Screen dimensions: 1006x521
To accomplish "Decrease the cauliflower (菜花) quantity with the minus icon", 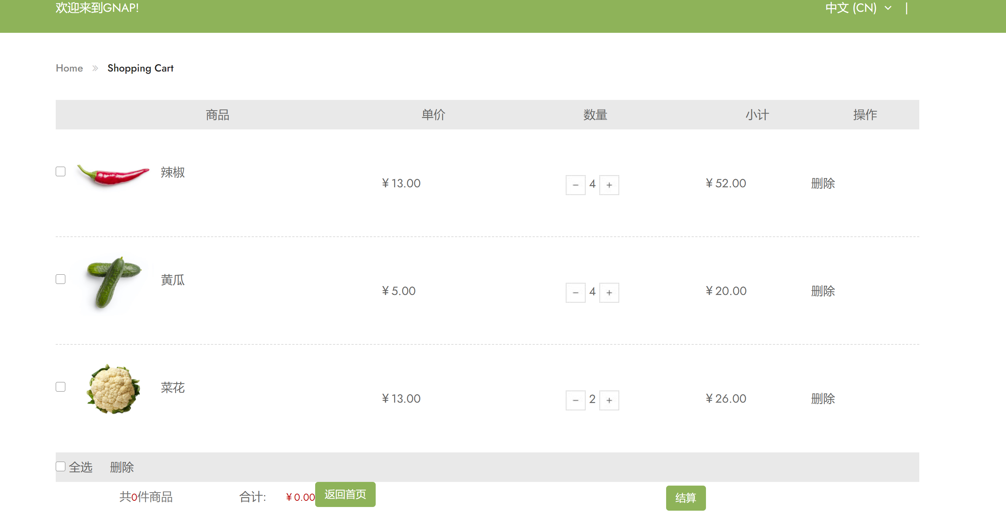I will click(575, 400).
